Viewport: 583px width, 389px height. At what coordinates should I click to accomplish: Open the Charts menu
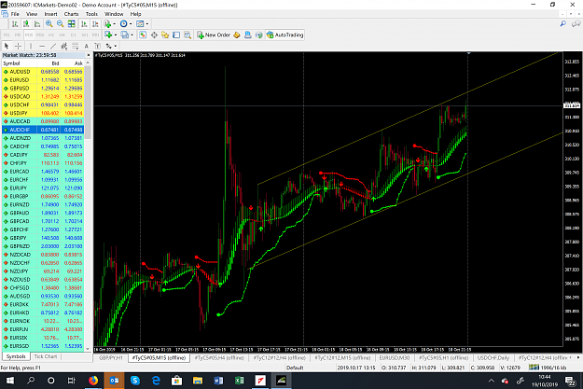[x=71, y=14]
